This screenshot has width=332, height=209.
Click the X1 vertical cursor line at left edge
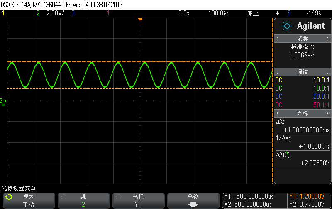(7, 101)
